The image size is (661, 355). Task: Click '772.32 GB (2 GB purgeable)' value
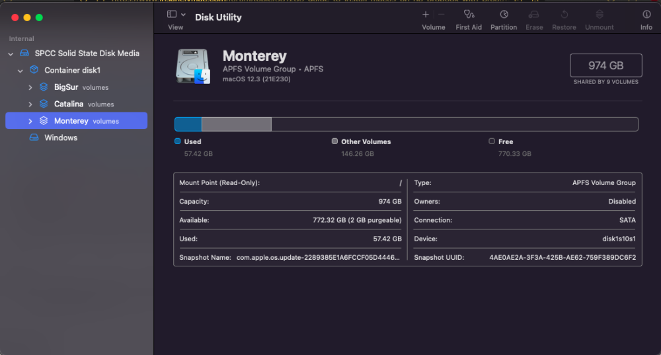click(357, 220)
